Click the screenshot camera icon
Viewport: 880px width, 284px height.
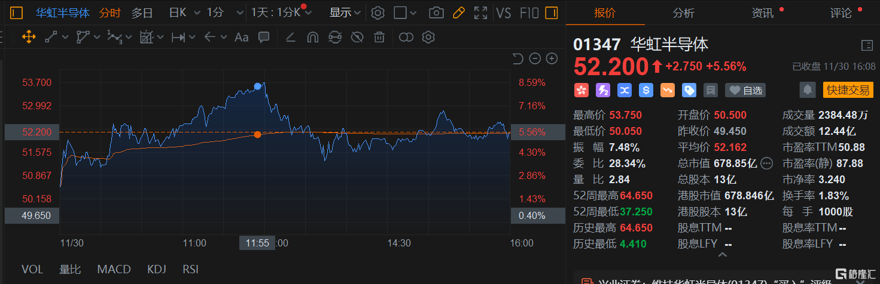click(x=437, y=13)
